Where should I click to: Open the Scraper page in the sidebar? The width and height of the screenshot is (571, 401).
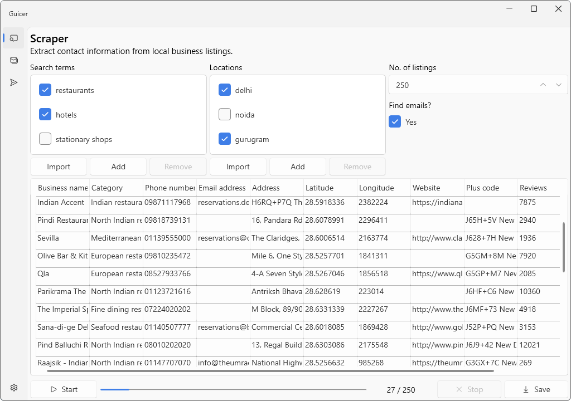[x=14, y=38]
